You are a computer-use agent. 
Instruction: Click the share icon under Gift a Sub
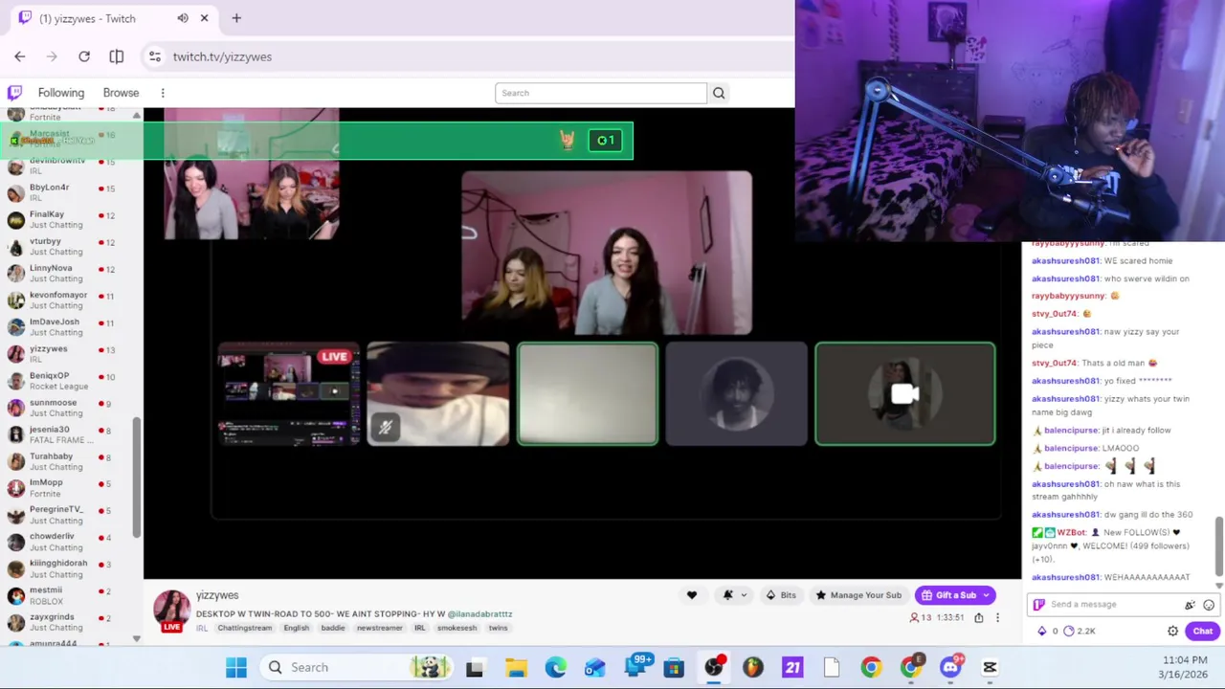(978, 618)
